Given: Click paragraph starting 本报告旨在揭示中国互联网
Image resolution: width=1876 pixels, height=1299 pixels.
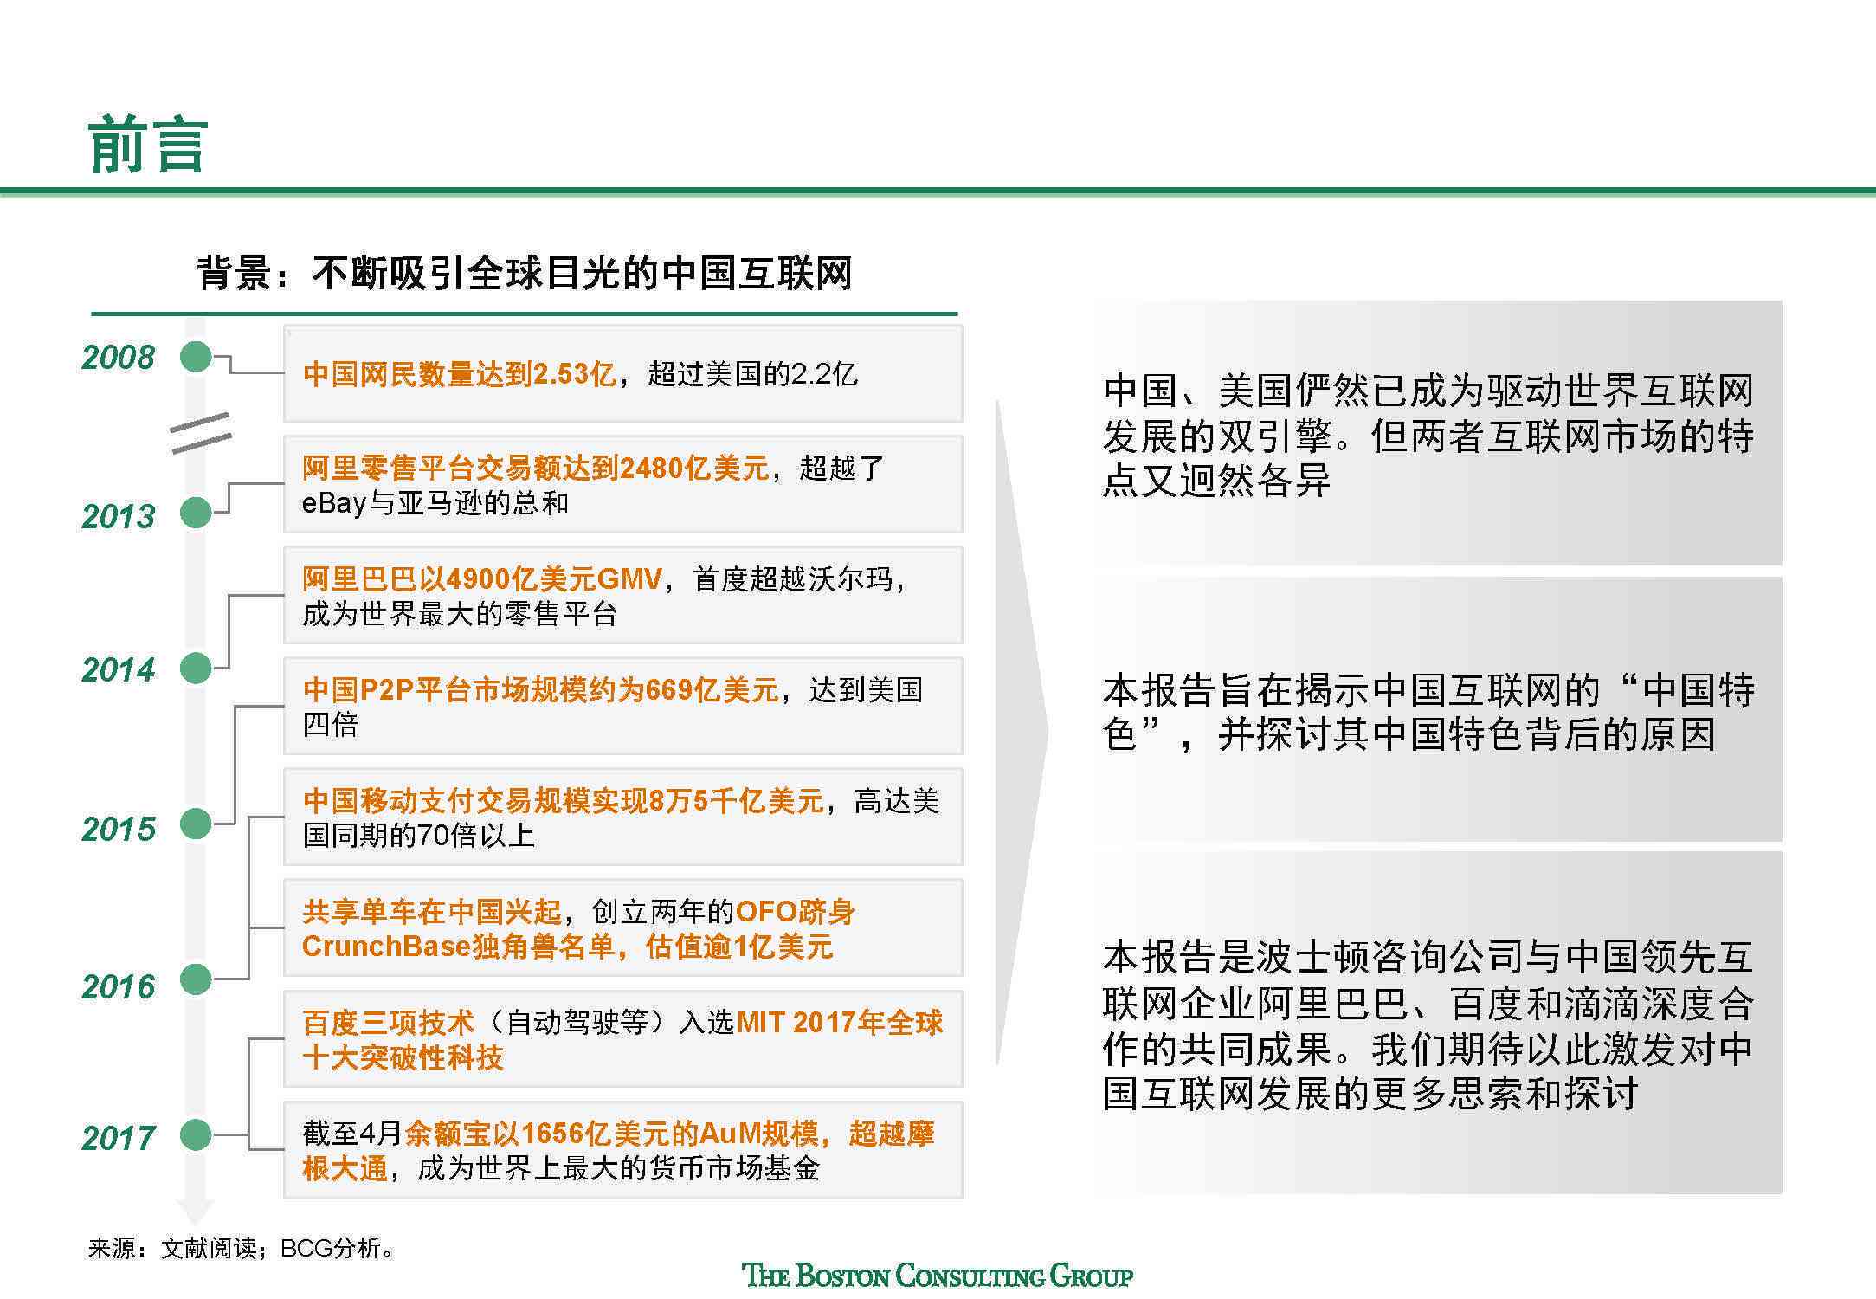Looking at the screenshot, I should tap(1428, 712).
